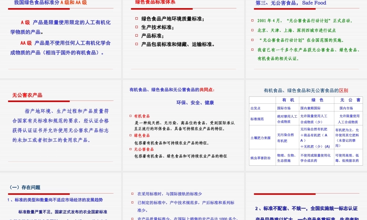Open the 绿色食品标准体系 slide

pyautogui.click(x=183, y=37)
